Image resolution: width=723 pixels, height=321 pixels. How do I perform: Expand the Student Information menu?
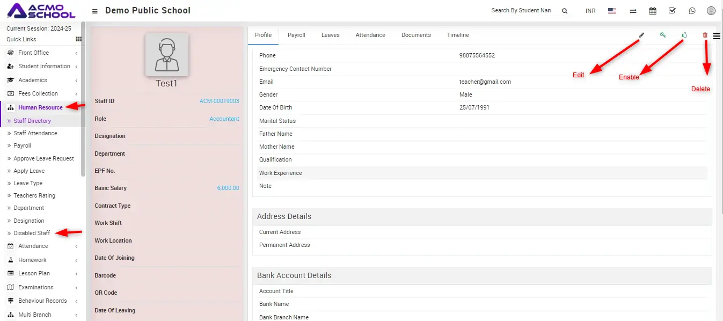click(x=44, y=66)
